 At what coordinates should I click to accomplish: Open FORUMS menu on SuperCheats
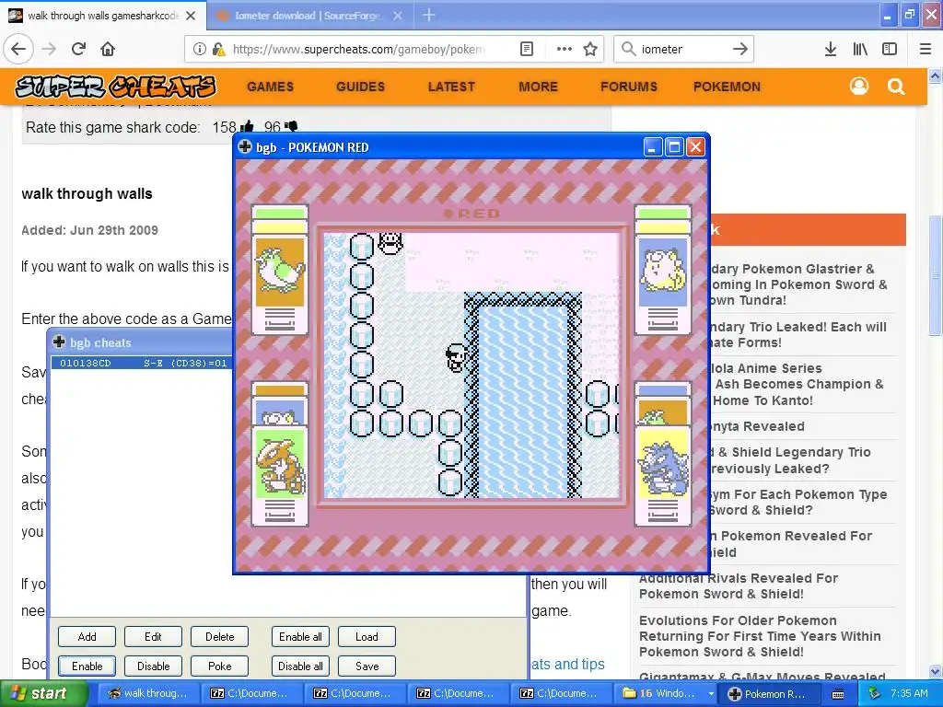pyautogui.click(x=628, y=87)
